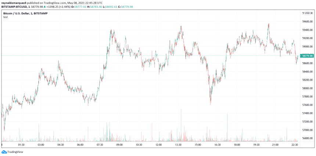The height and width of the screenshot is (156, 316).
Task: Click the 16:30 time axis label
Action: [x=217, y=145]
